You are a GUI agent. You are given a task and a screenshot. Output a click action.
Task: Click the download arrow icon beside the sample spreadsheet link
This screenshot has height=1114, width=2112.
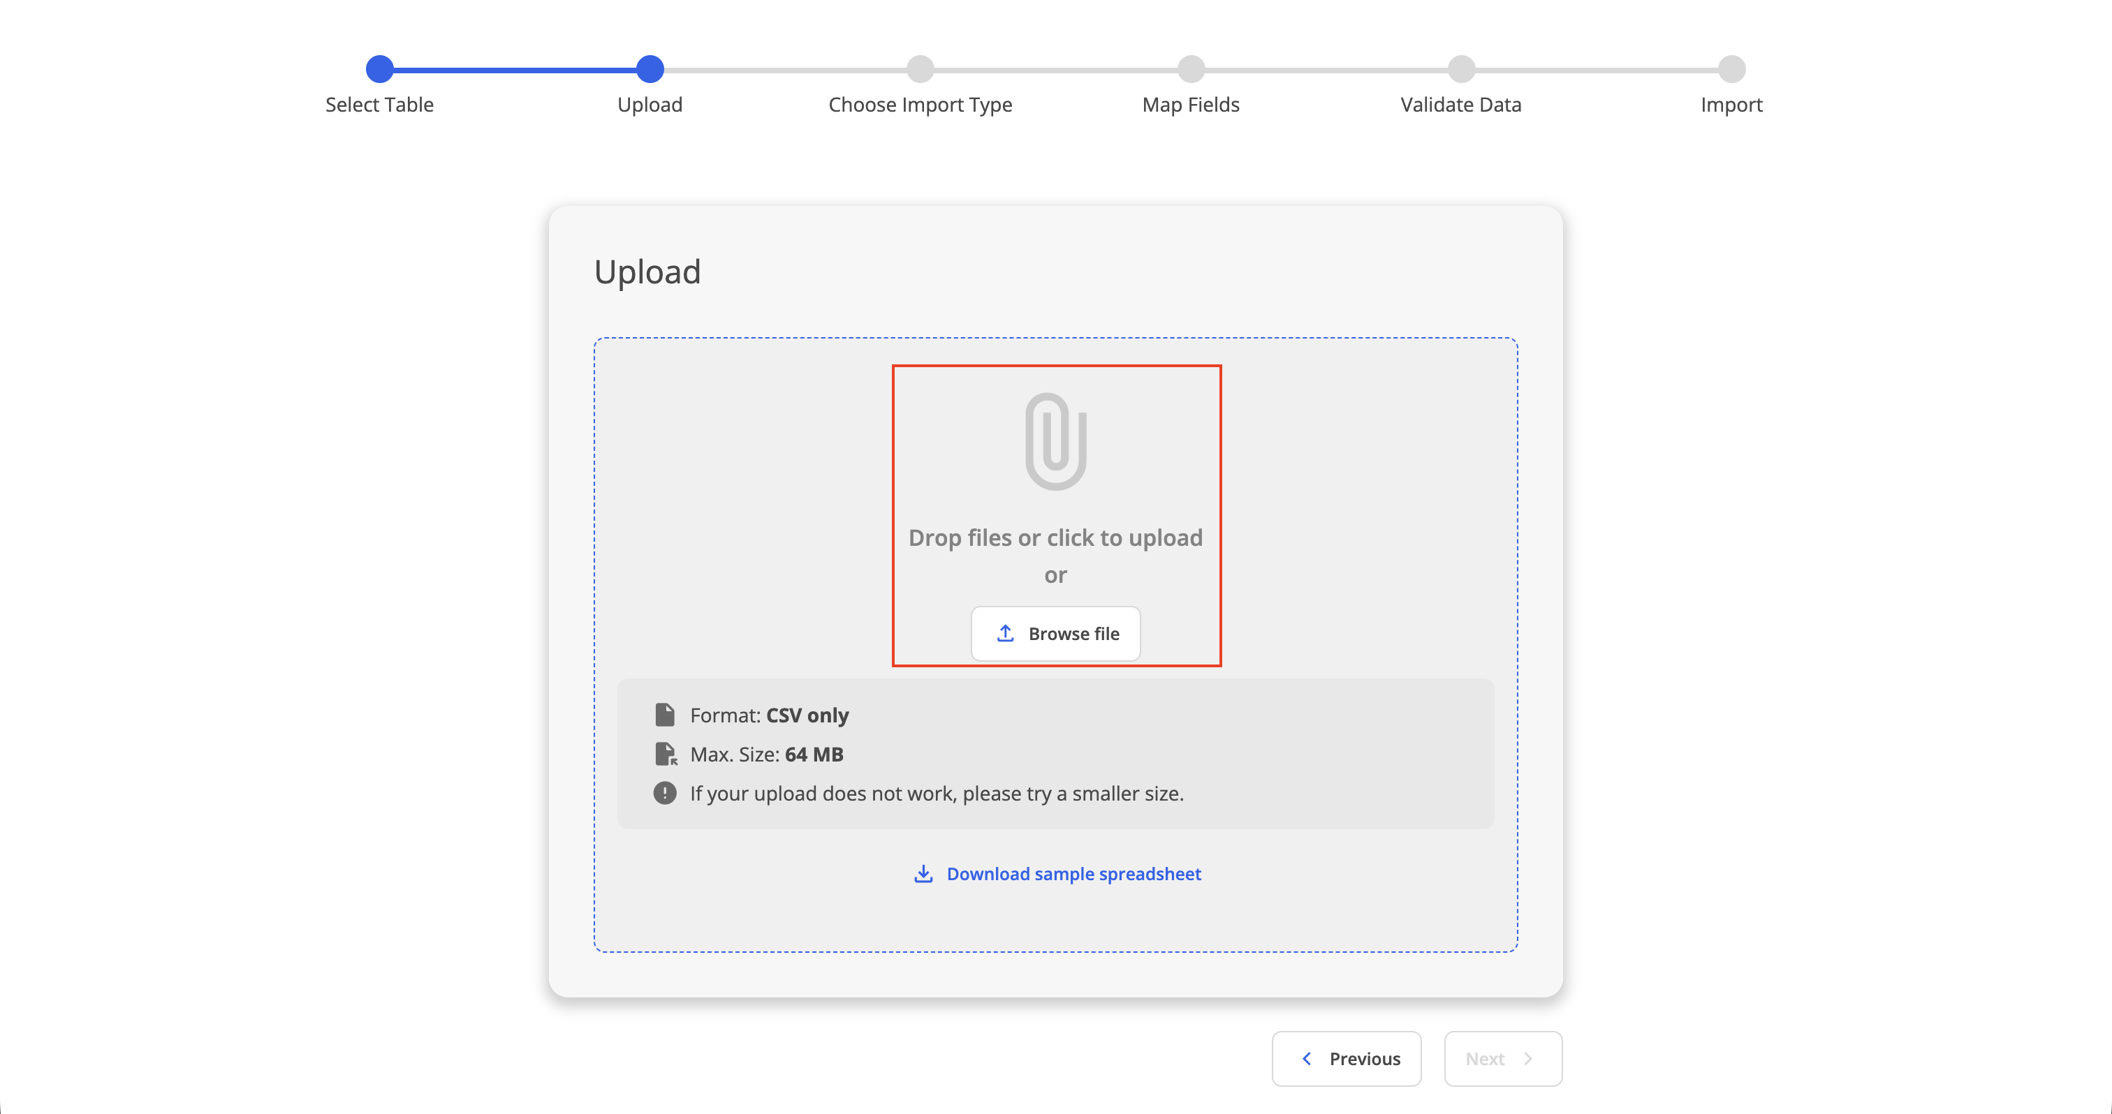(x=923, y=874)
